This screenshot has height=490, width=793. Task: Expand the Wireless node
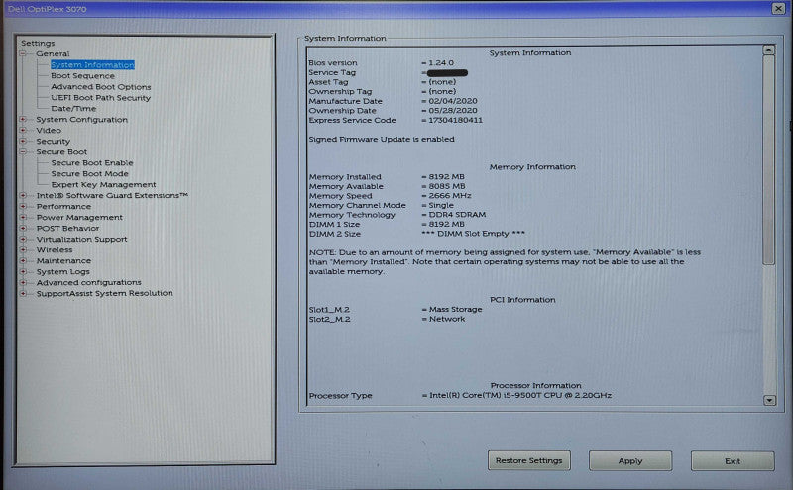tap(23, 250)
